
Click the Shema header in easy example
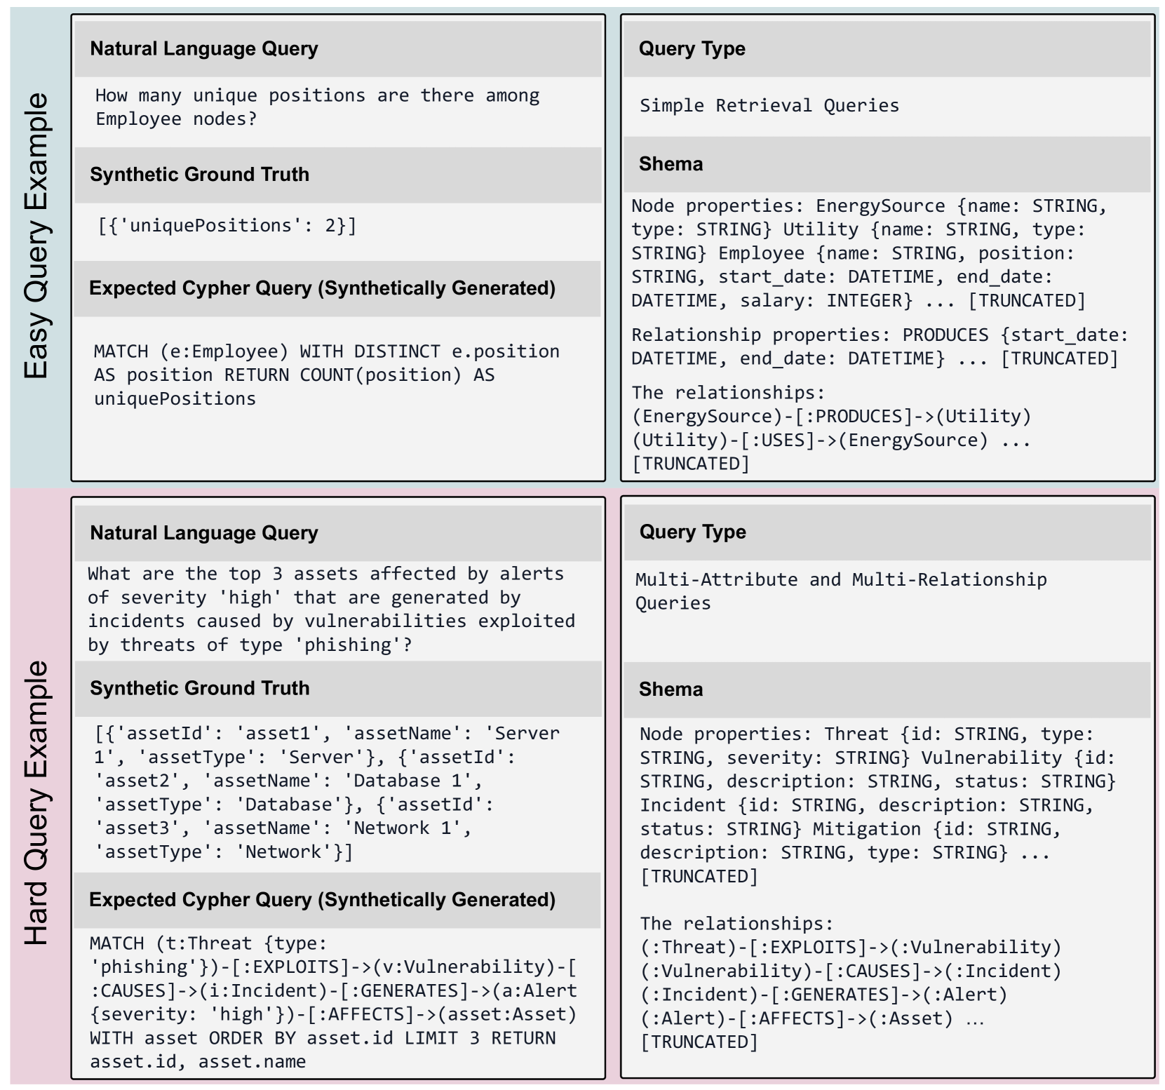click(671, 163)
